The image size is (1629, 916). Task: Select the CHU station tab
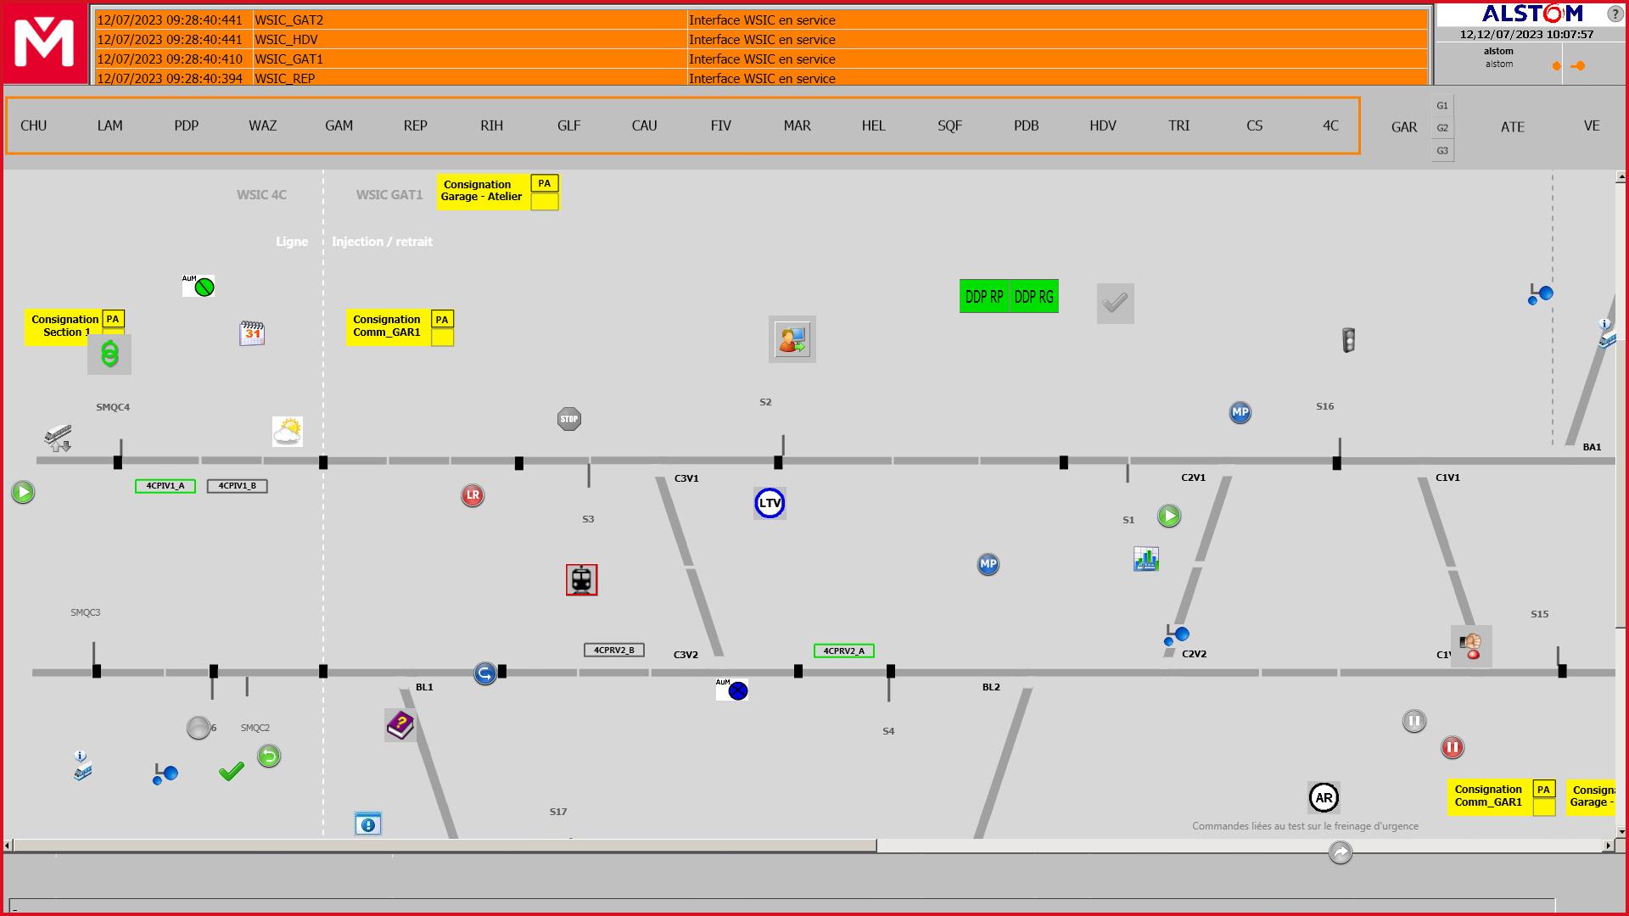(x=32, y=124)
